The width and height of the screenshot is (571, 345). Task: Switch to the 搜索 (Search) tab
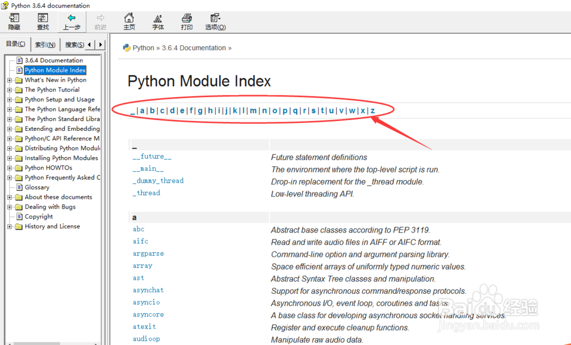coord(74,45)
